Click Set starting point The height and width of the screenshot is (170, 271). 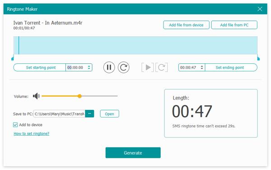click(41, 67)
